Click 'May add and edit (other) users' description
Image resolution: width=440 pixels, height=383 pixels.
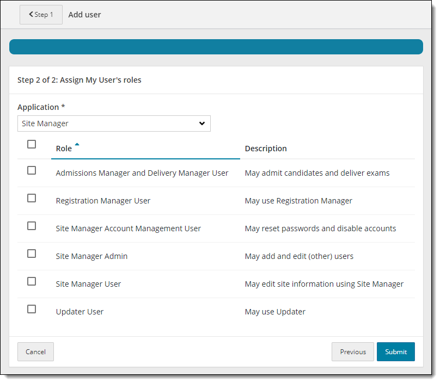point(299,257)
